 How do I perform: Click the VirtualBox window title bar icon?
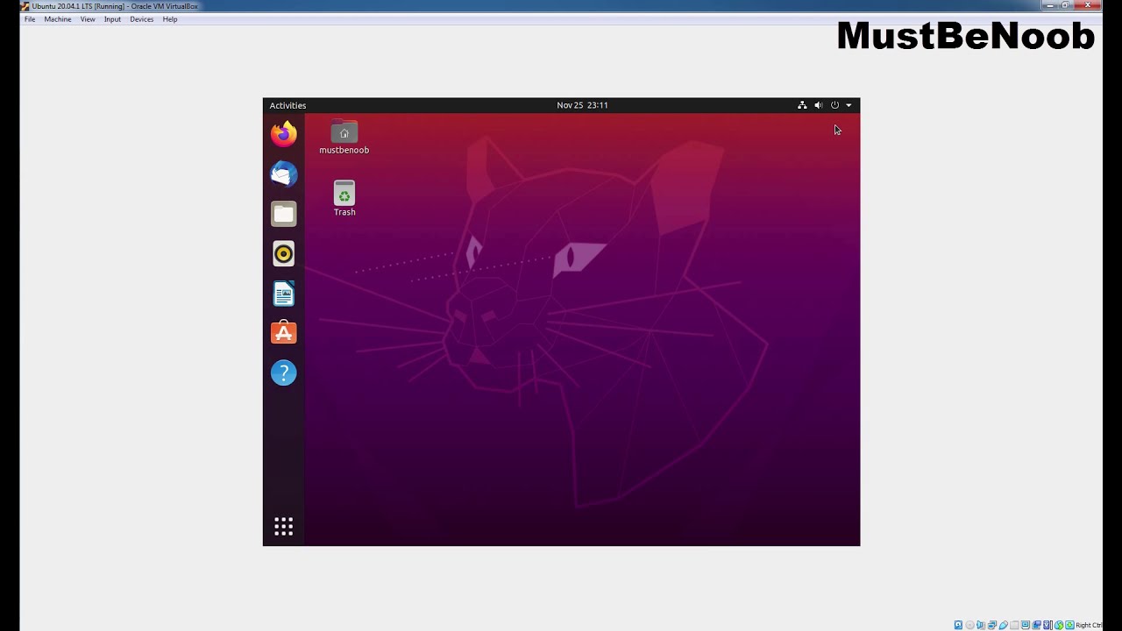(x=25, y=6)
